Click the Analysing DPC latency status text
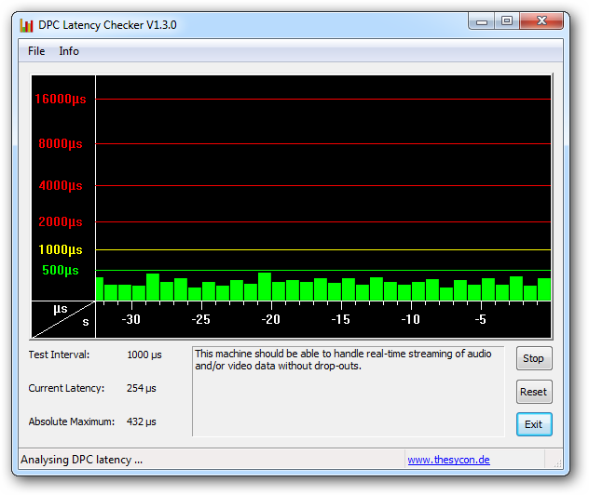Viewport: 589px width, 495px height. point(81,460)
